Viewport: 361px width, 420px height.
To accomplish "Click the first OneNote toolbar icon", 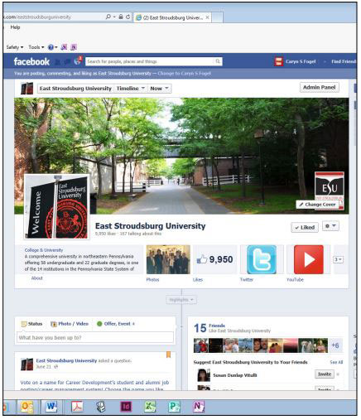I will tap(64, 47).
